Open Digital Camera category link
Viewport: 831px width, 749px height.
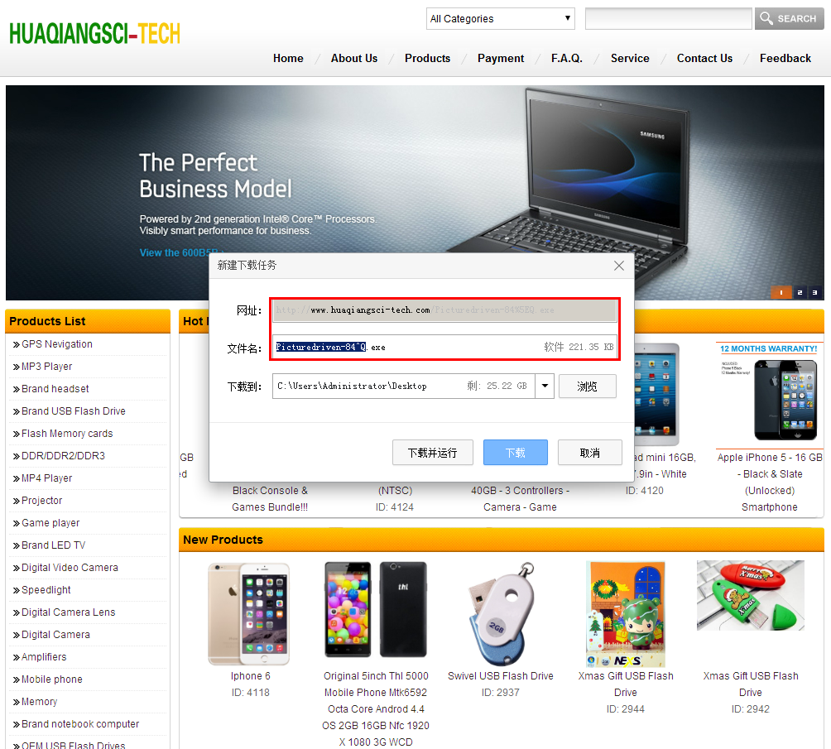point(55,635)
